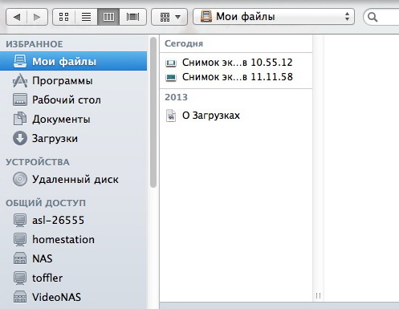This screenshot has height=309, width=399.
Task: Go back with the left arrow button
Action: (x=16, y=17)
